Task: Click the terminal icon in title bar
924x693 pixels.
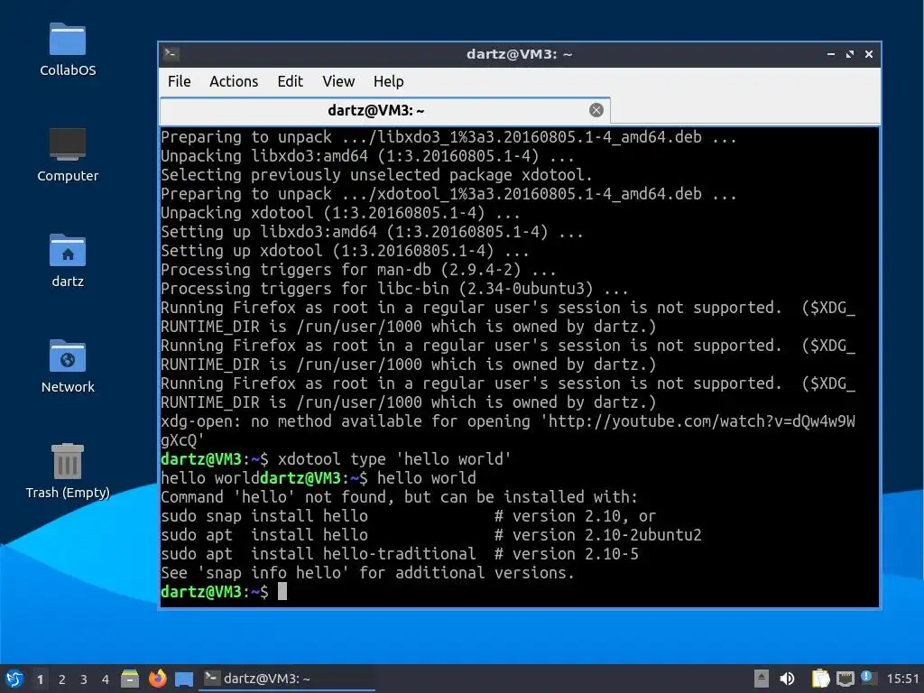Action: pos(171,54)
